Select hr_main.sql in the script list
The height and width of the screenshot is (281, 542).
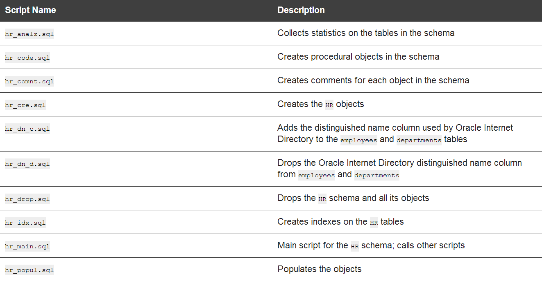27,246
